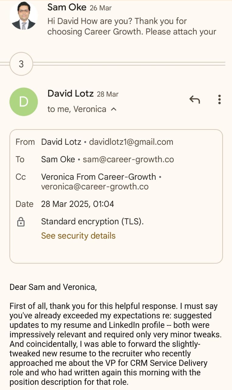
Task: Tap the lock encryption icon
Action: (x=21, y=222)
